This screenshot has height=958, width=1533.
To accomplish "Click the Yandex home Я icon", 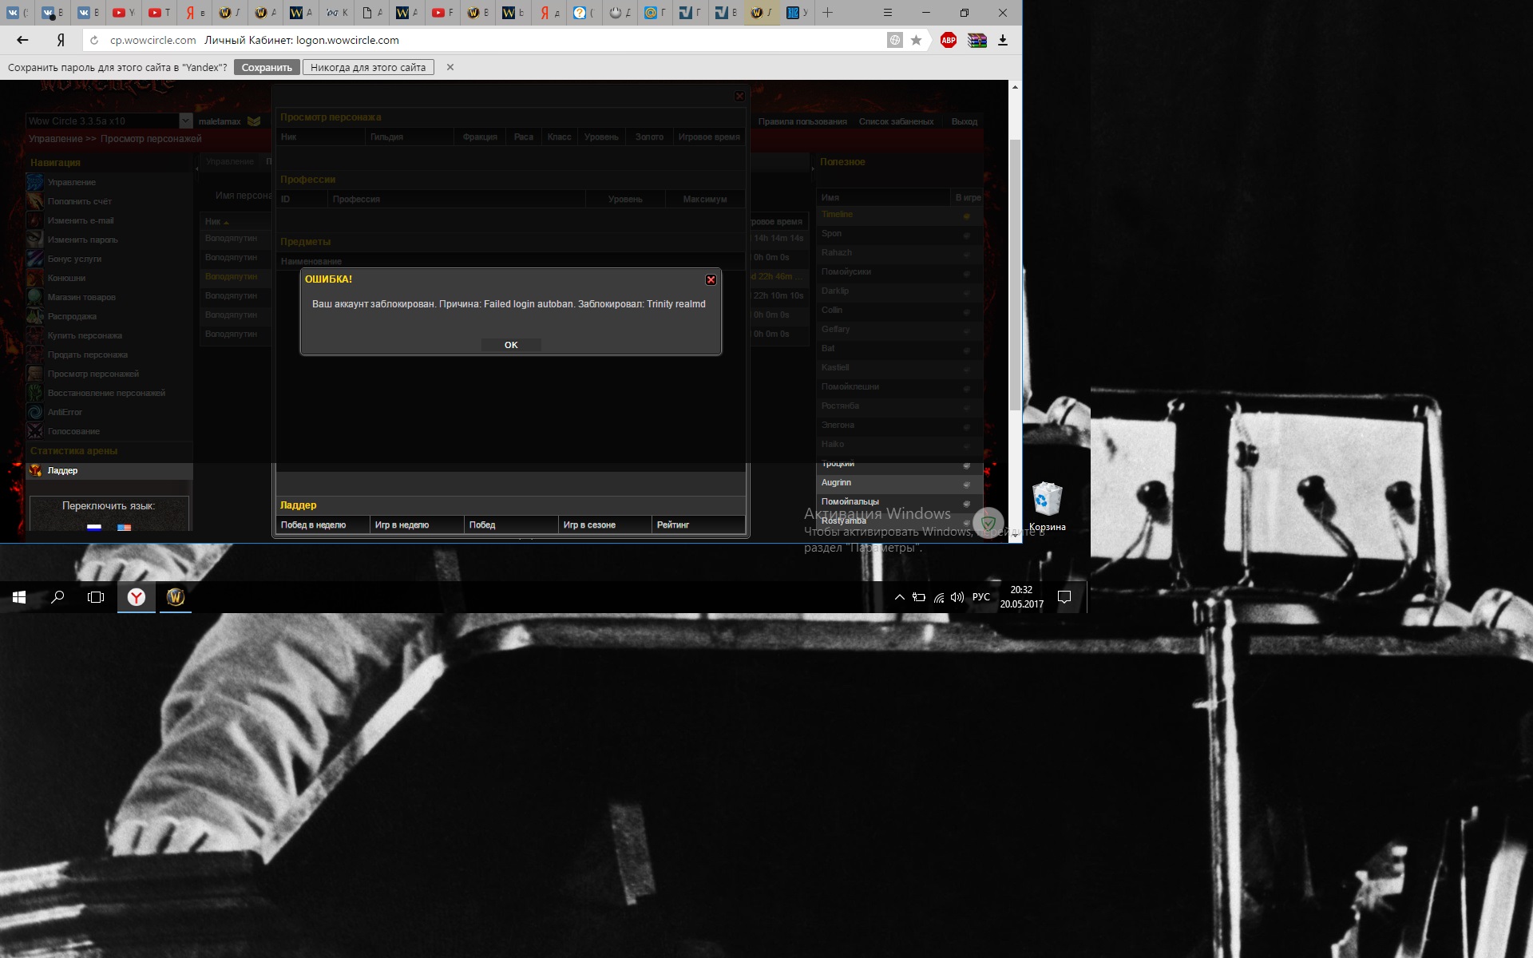I will coord(61,40).
